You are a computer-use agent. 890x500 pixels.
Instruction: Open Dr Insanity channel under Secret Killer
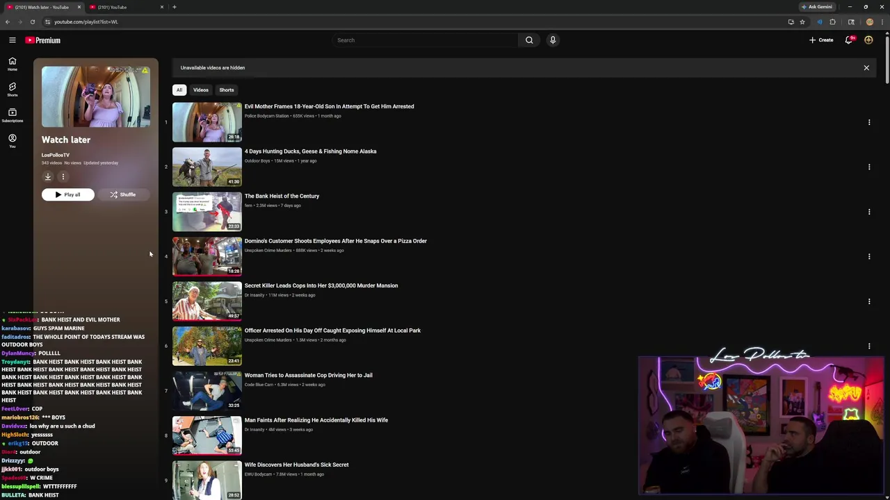[254, 295]
